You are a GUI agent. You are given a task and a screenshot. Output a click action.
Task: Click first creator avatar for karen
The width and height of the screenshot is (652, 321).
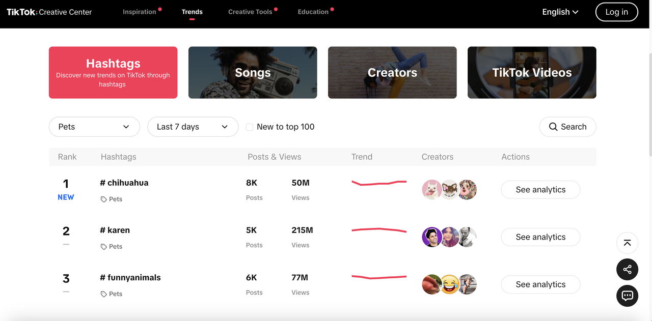click(x=432, y=237)
